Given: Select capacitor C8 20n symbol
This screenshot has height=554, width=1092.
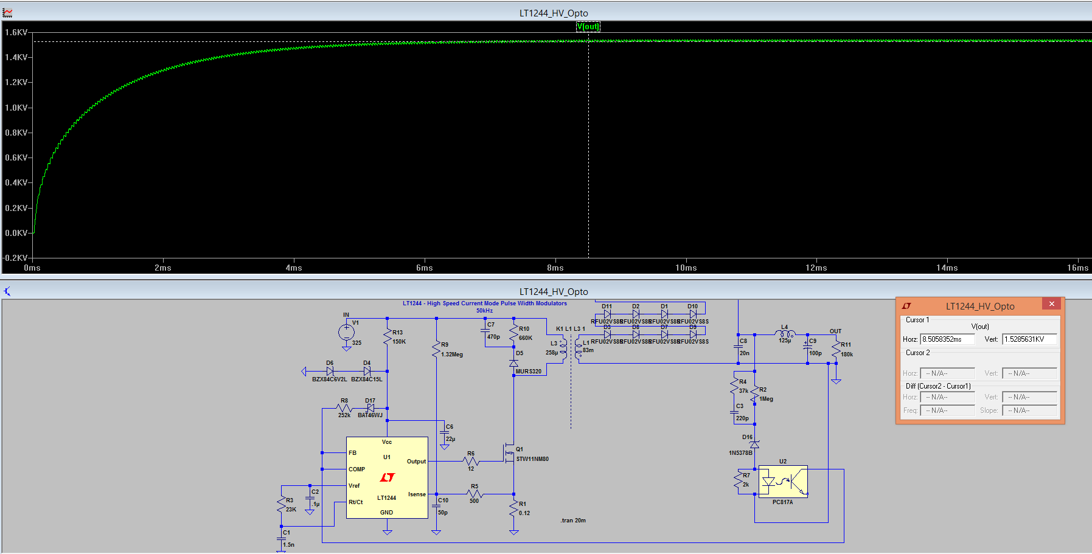Looking at the screenshot, I should tap(738, 346).
